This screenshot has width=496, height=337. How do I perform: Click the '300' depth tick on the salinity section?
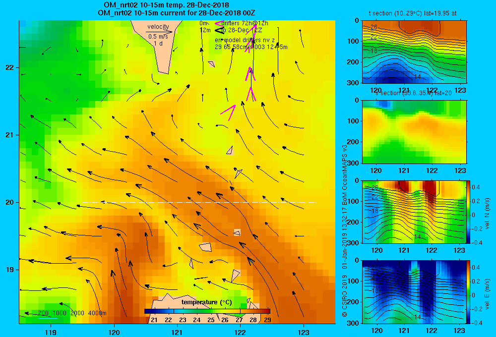point(354,163)
